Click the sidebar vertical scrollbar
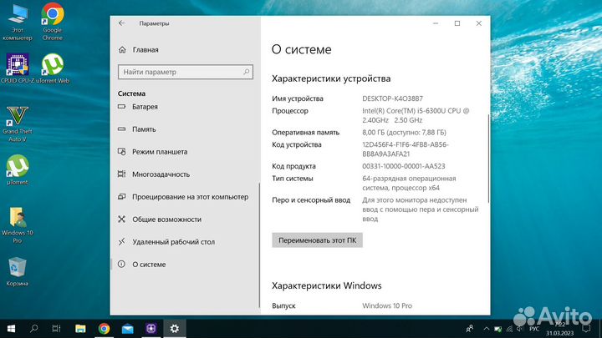This screenshot has height=338, width=602. pyautogui.click(x=259, y=245)
